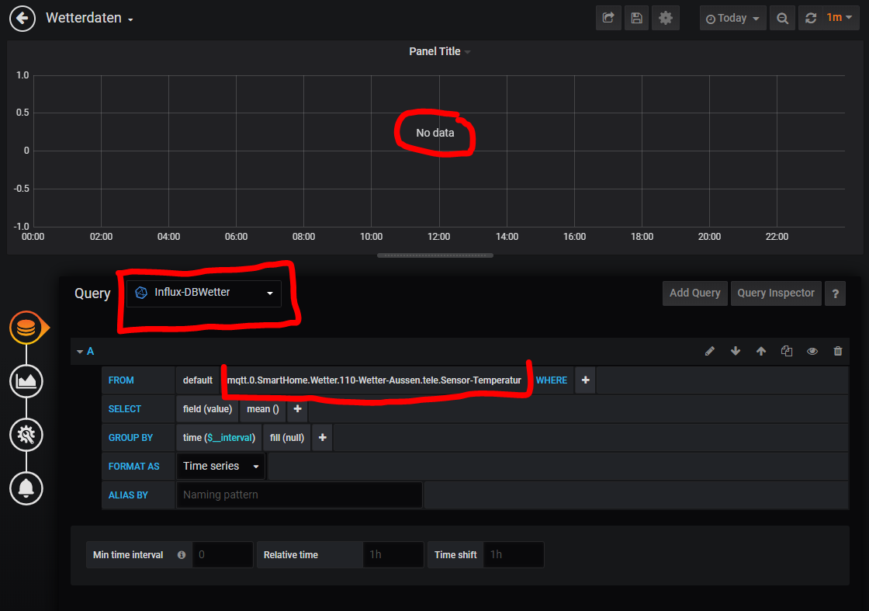Click the fill (null) option

pyautogui.click(x=287, y=438)
